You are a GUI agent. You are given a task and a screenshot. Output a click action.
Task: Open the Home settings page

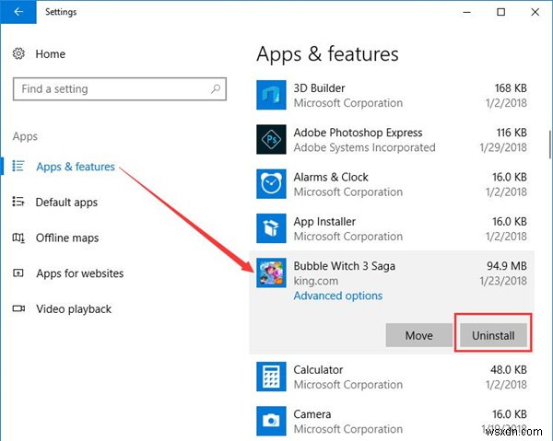pos(51,54)
